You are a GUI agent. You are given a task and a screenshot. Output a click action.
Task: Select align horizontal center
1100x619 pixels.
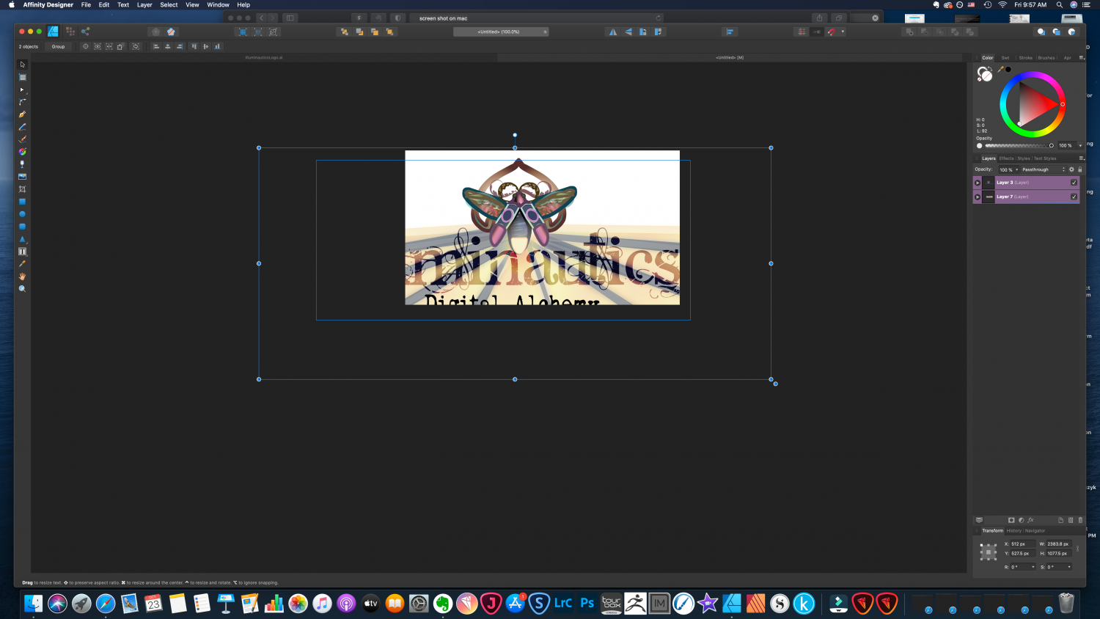pos(168,46)
